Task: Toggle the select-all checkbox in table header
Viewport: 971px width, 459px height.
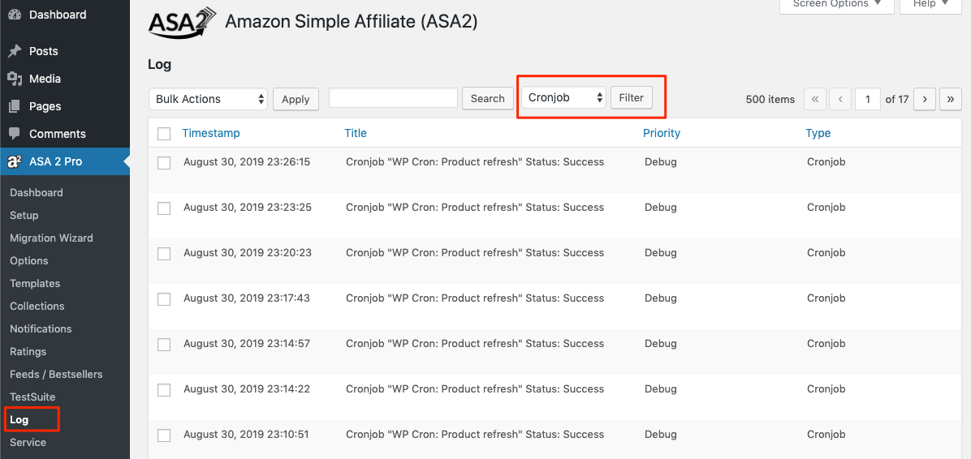Action: (x=164, y=134)
